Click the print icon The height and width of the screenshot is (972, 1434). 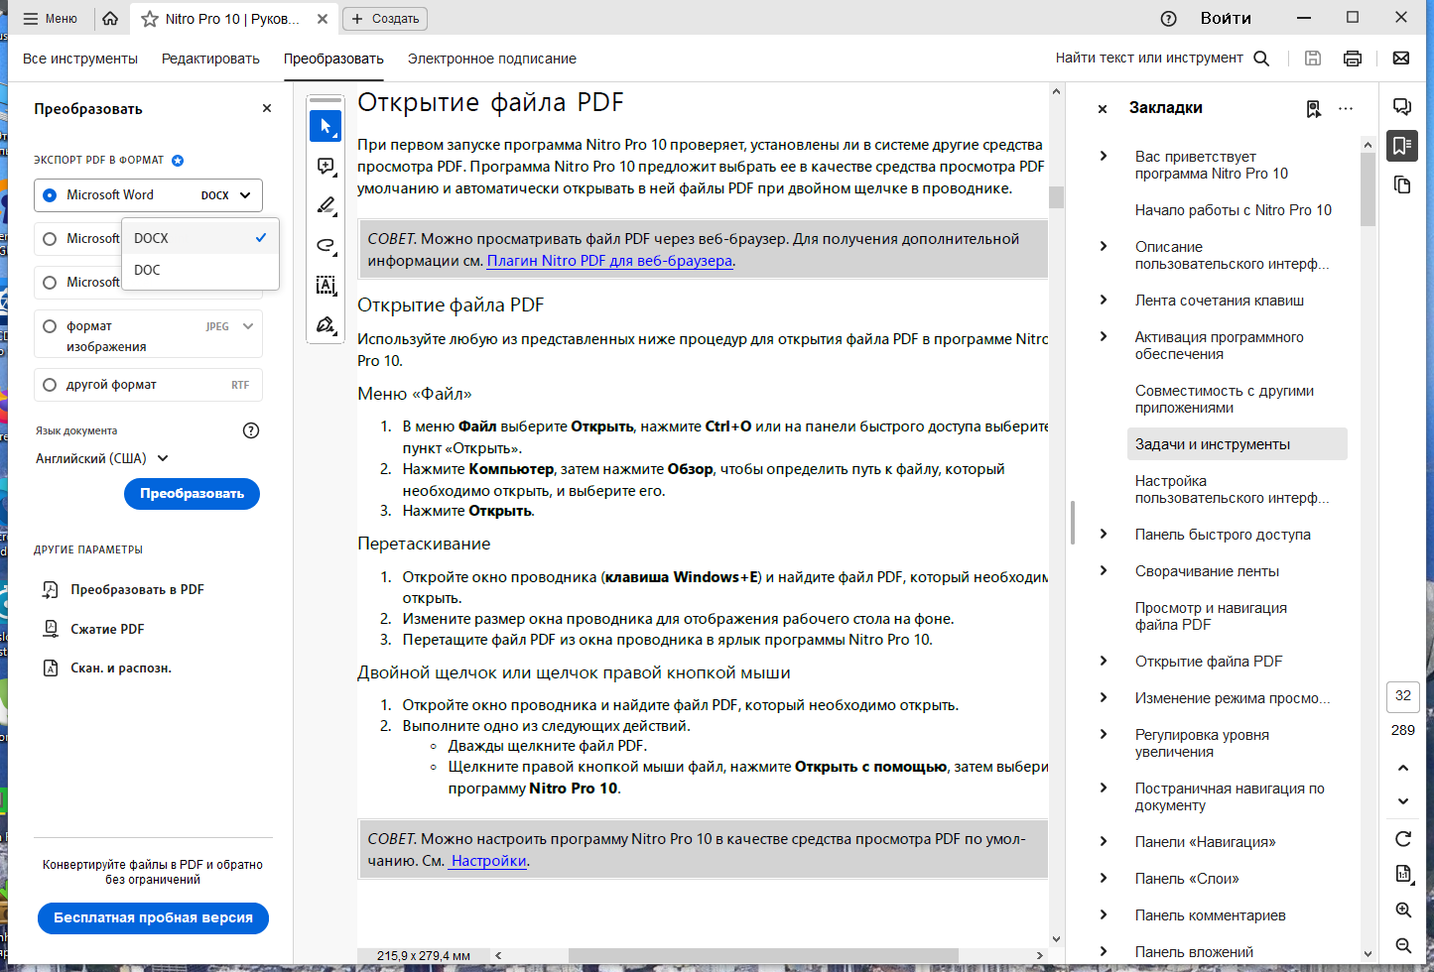(1353, 59)
